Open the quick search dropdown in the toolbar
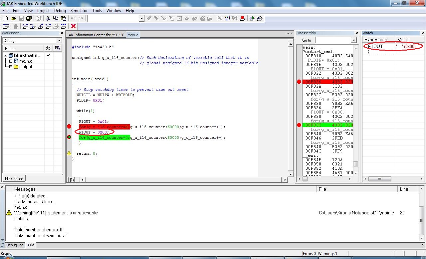This screenshot has width=426, height=259. pyautogui.click(x=141, y=19)
